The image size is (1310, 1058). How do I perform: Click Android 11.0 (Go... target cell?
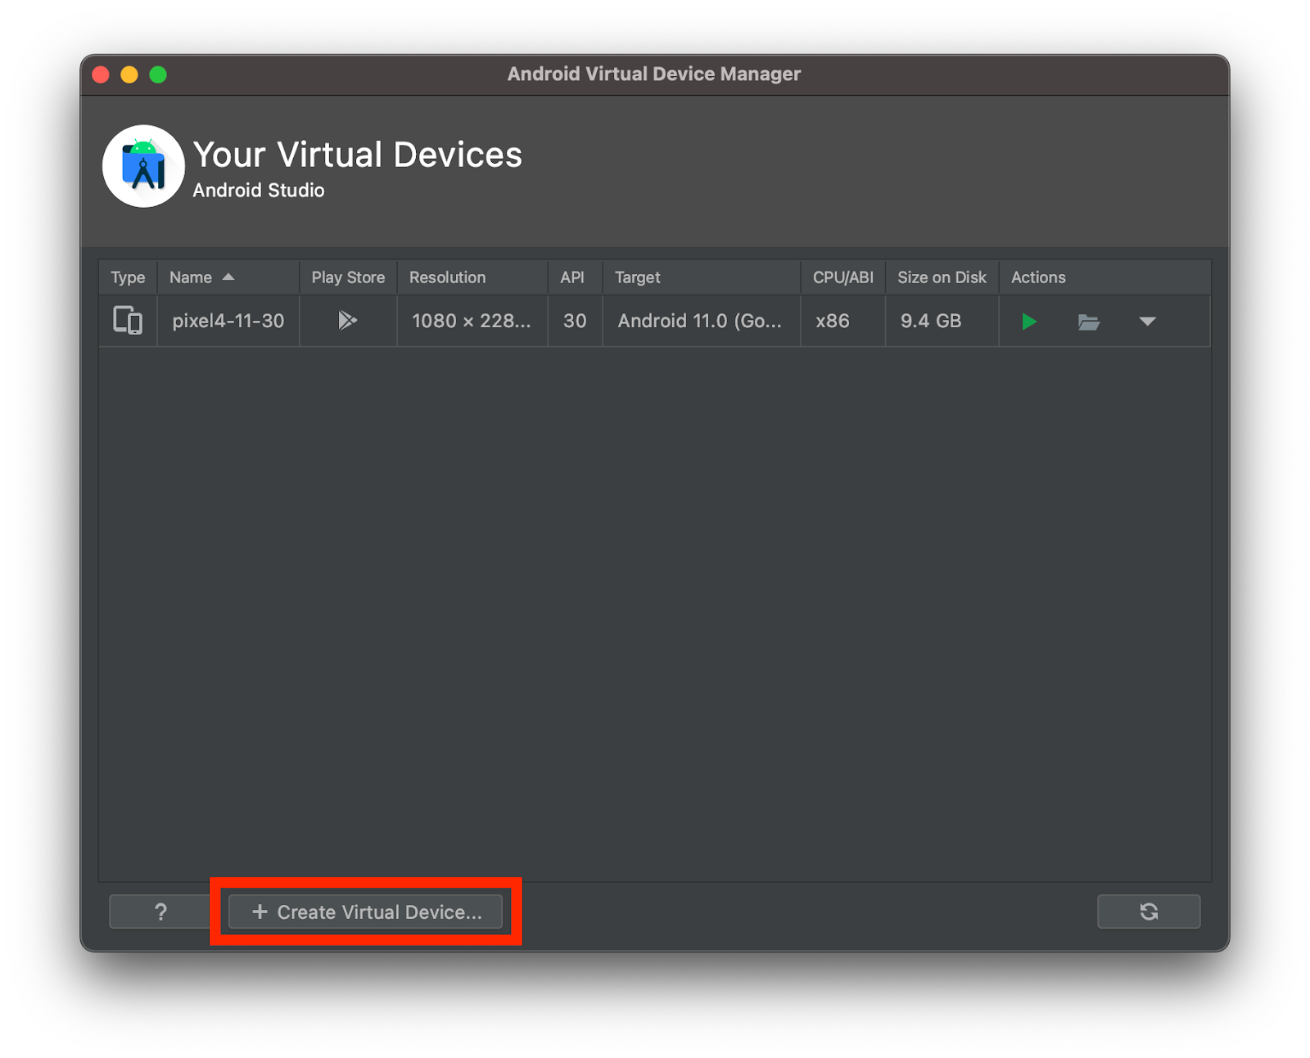(x=702, y=321)
